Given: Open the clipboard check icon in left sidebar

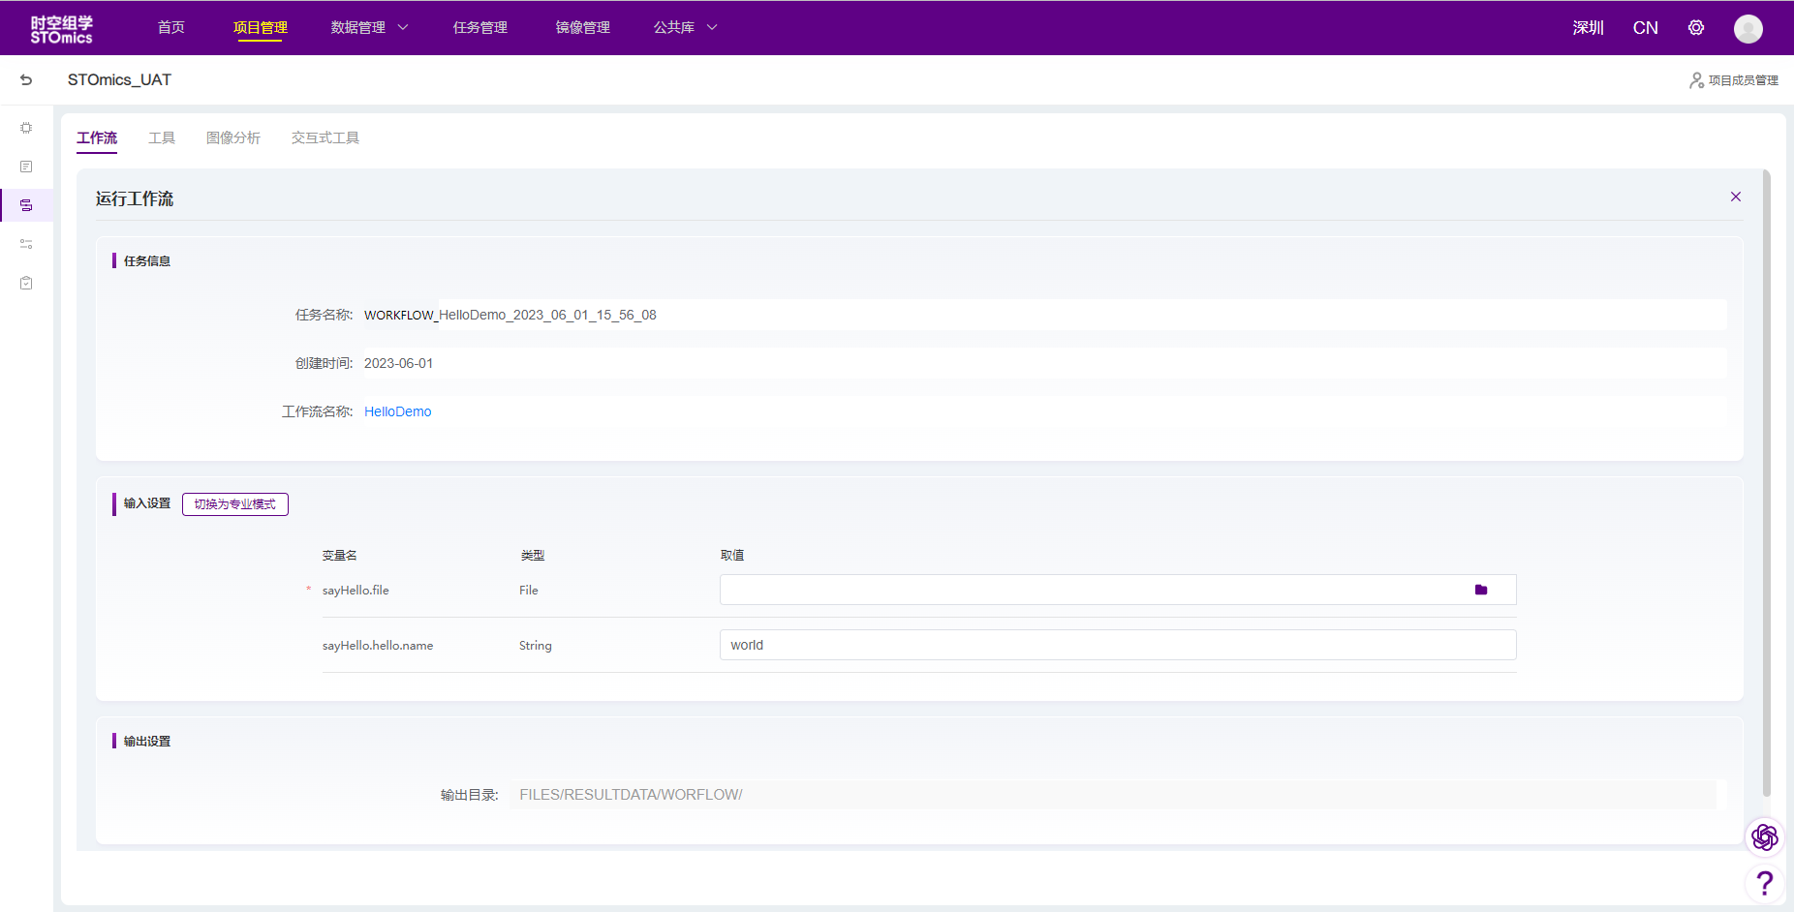Looking at the screenshot, I should click(26, 283).
